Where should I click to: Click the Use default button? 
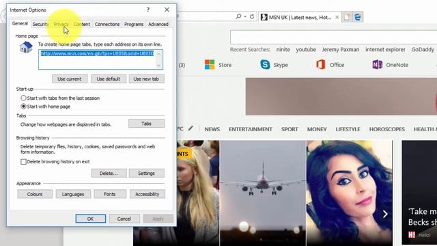tap(109, 79)
